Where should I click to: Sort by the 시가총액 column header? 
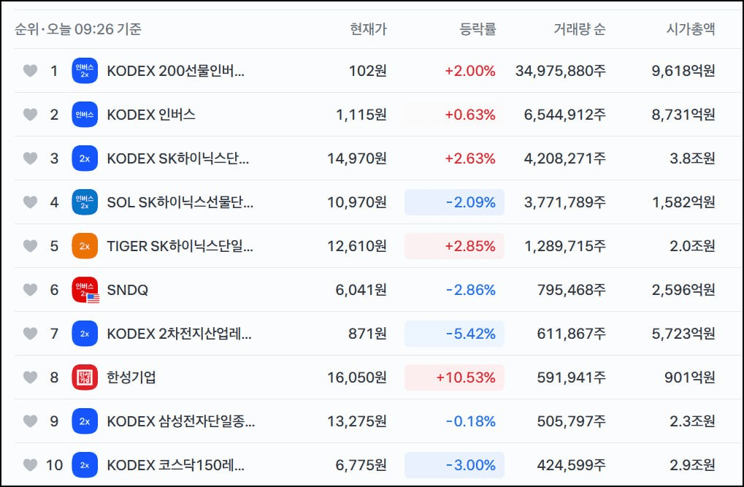(x=691, y=29)
